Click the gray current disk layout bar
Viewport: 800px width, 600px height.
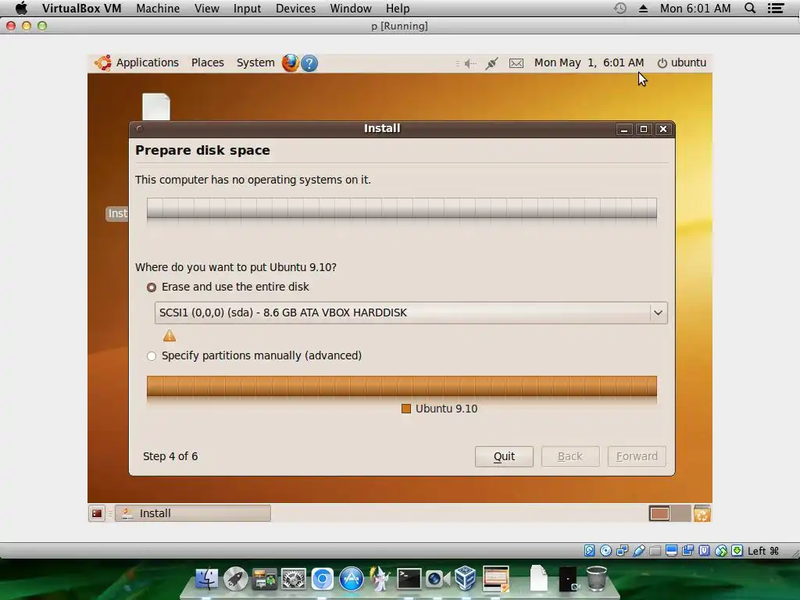(402, 208)
